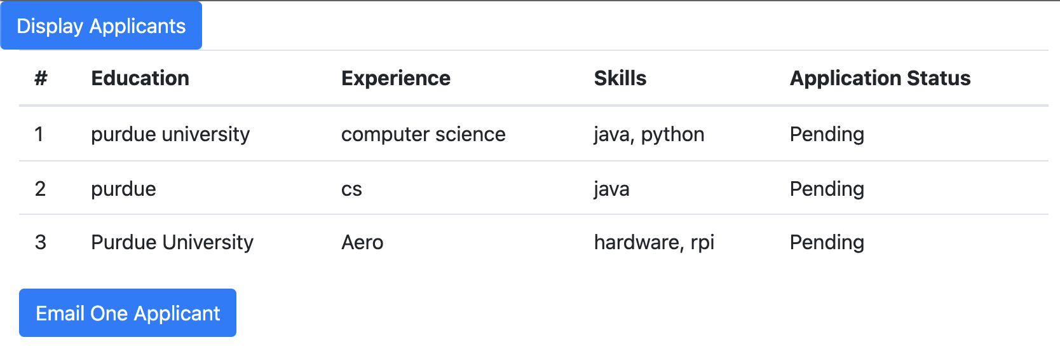Image resolution: width=1060 pixels, height=356 pixels.
Task: Select the "java, python" skills cell
Action: (x=649, y=134)
